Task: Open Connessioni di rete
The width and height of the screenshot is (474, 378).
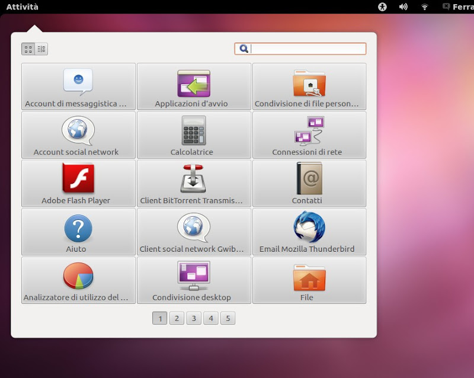Action: pos(309,135)
